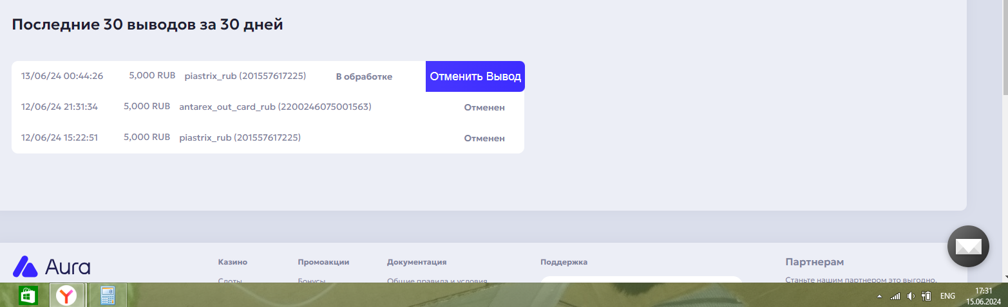Click 'Отменен' status in antarex row
Image resolution: width=1008 pixels, height=307 pixels.
484,107
